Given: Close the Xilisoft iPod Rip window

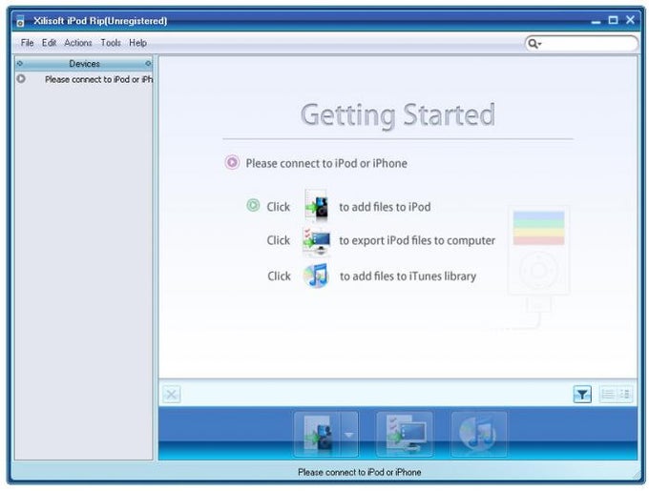Looking at the screenshot, I should pos(630,20).
